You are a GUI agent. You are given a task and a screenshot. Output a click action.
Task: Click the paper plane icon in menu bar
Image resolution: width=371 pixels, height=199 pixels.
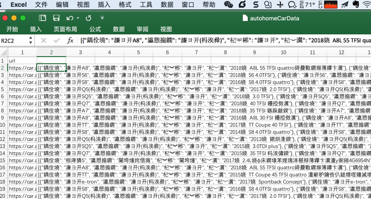[x=345, y=4]
